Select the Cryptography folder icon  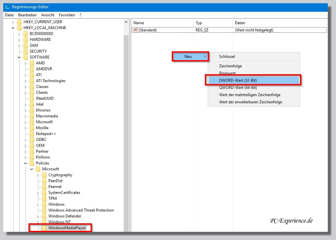click(x=44, y=175)
